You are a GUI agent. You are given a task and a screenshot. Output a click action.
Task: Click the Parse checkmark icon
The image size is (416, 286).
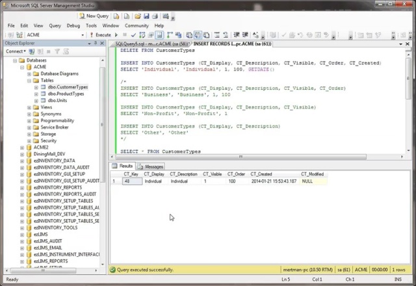click(132, 34)
